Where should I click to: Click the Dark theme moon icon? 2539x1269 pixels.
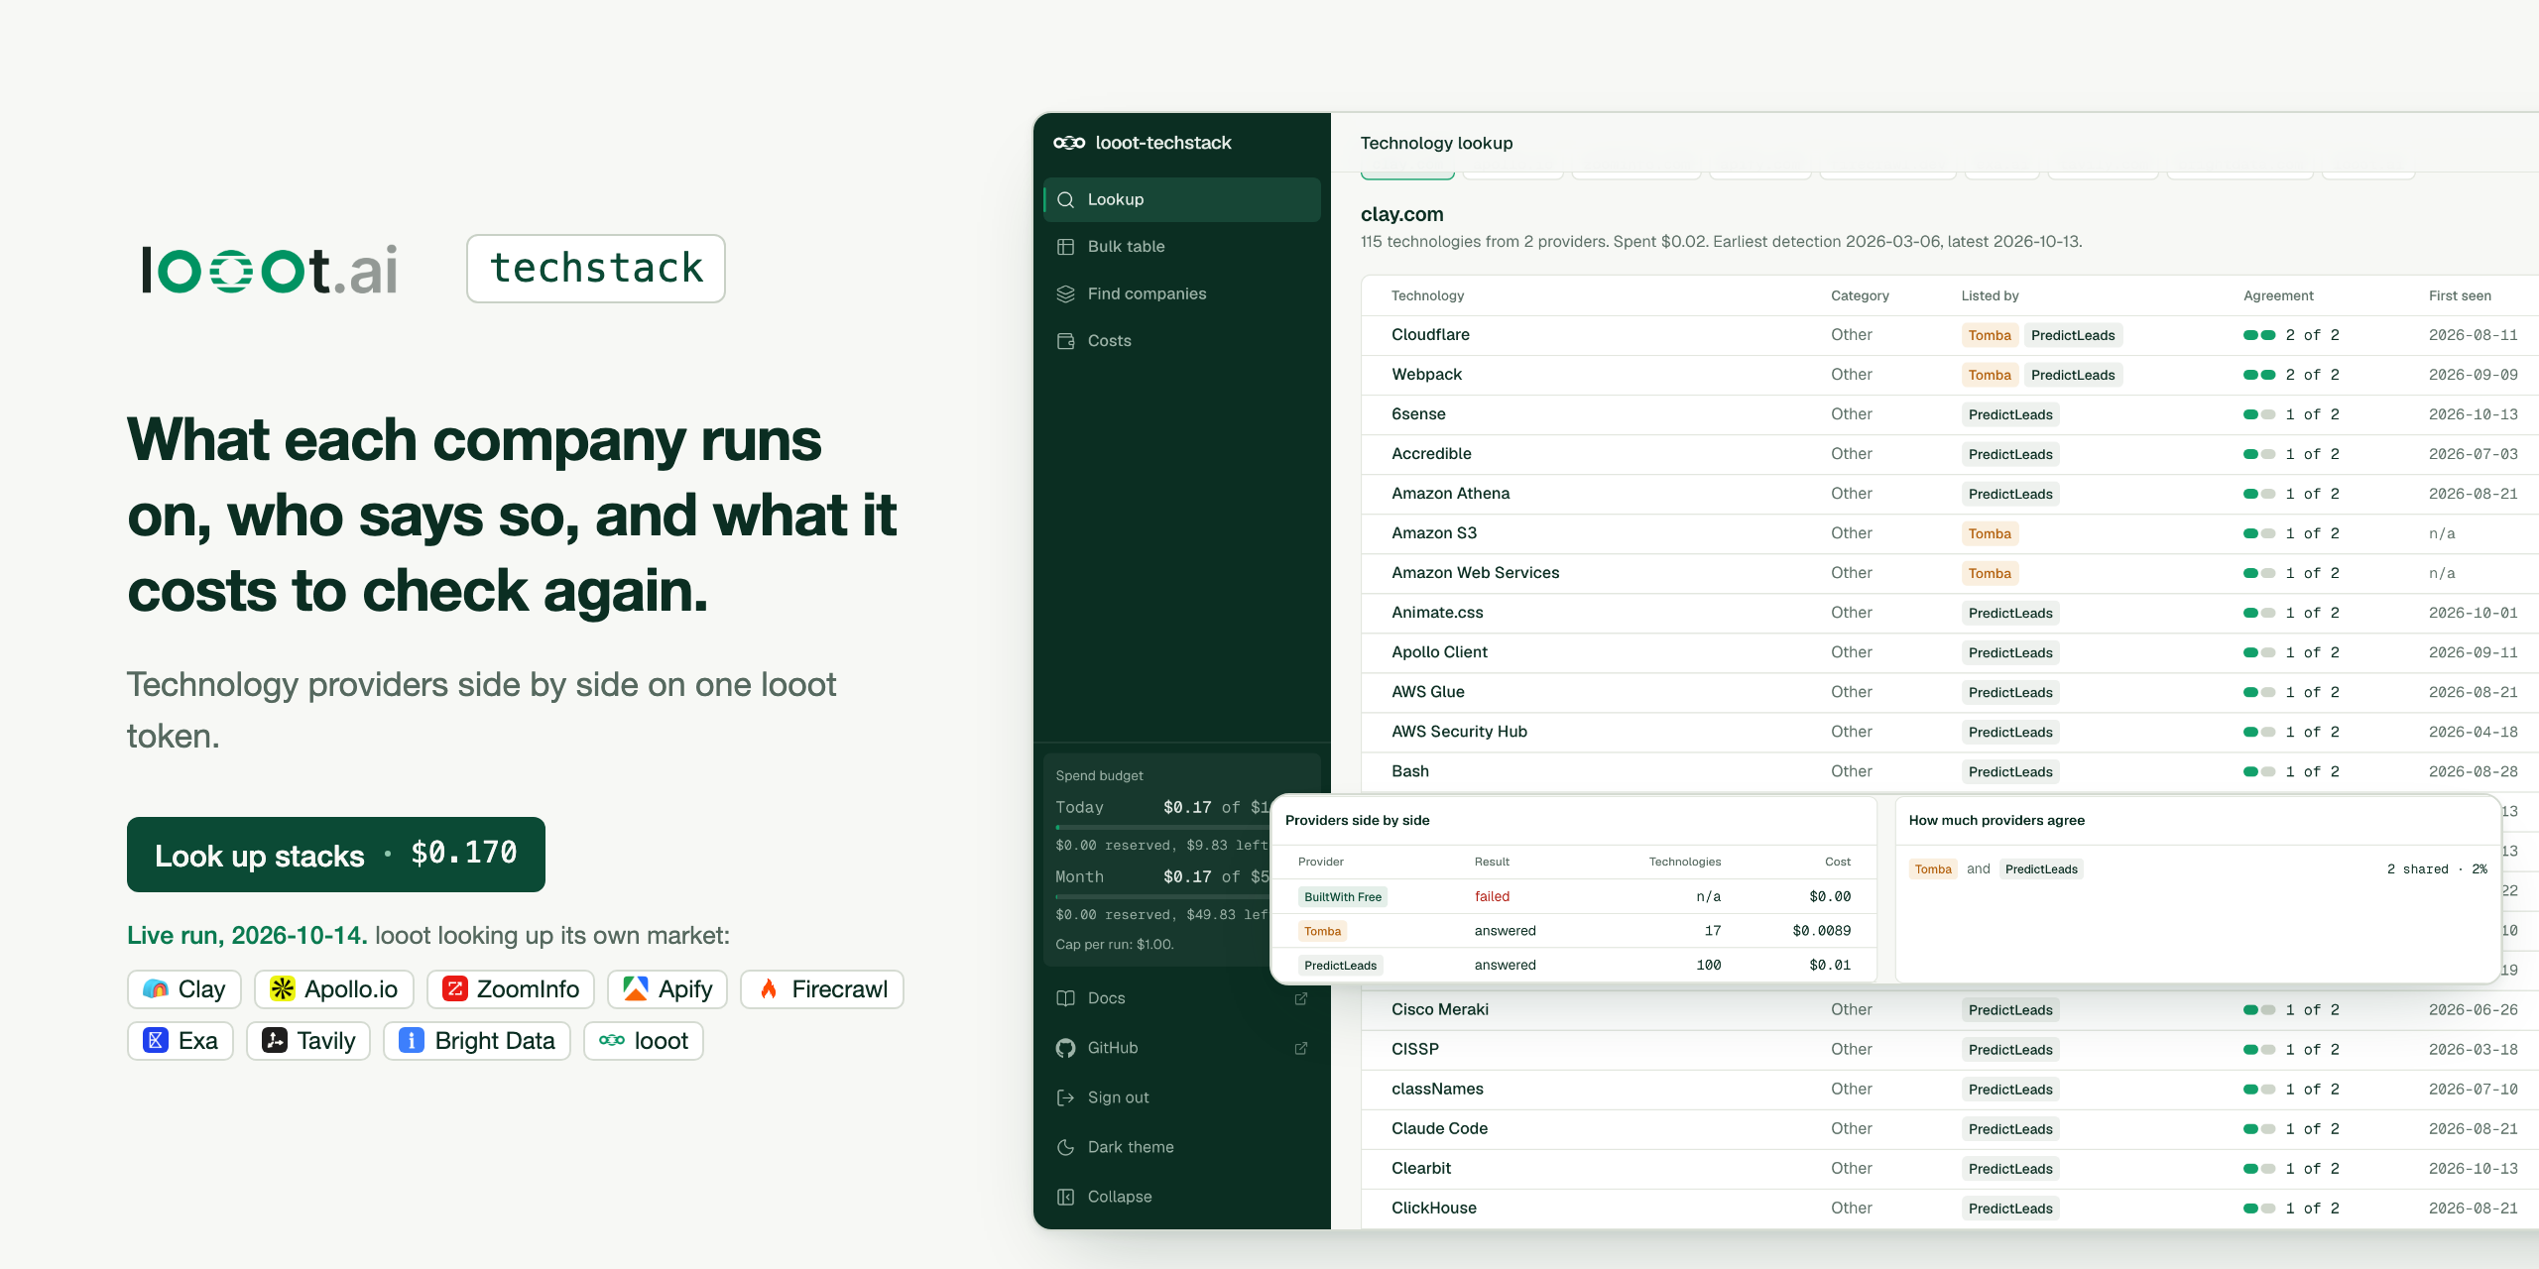(1066, 1147)
